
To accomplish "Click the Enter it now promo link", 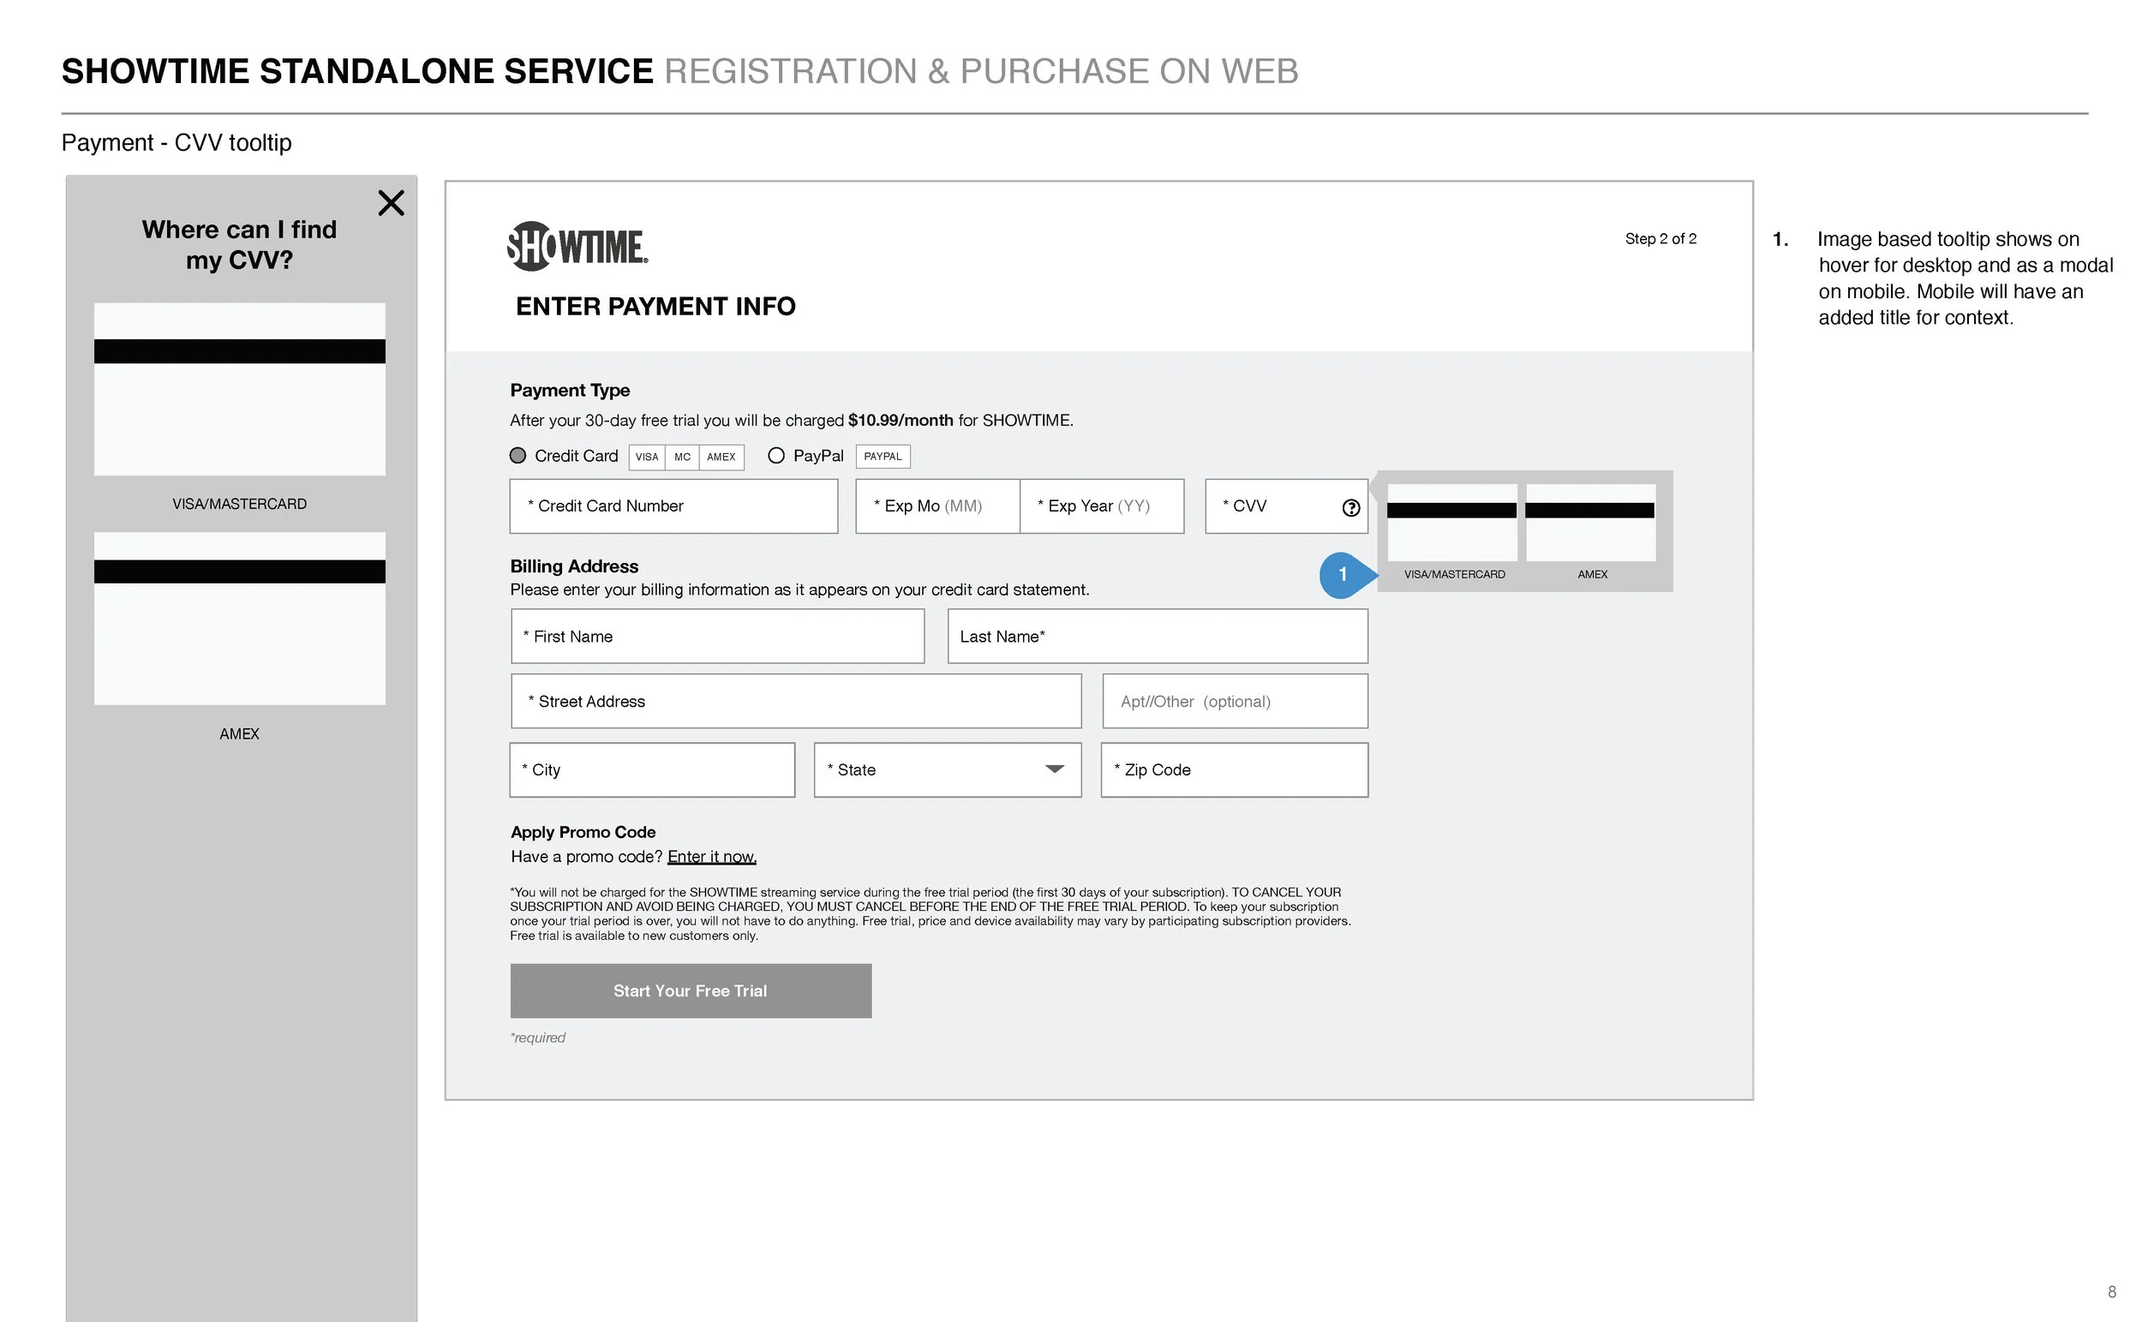I will pyautogui.click(x=712, y=857).
